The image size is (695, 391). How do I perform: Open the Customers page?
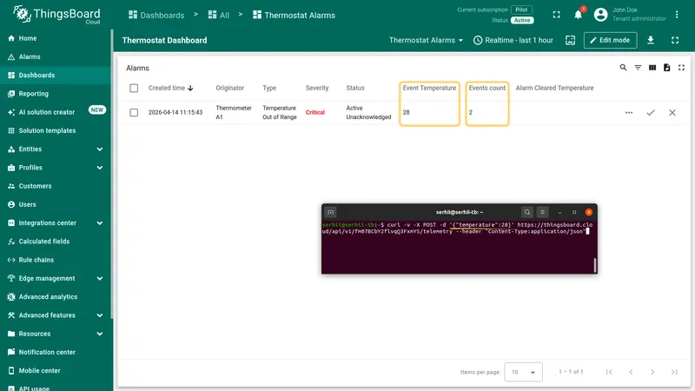tap(56, 186)
